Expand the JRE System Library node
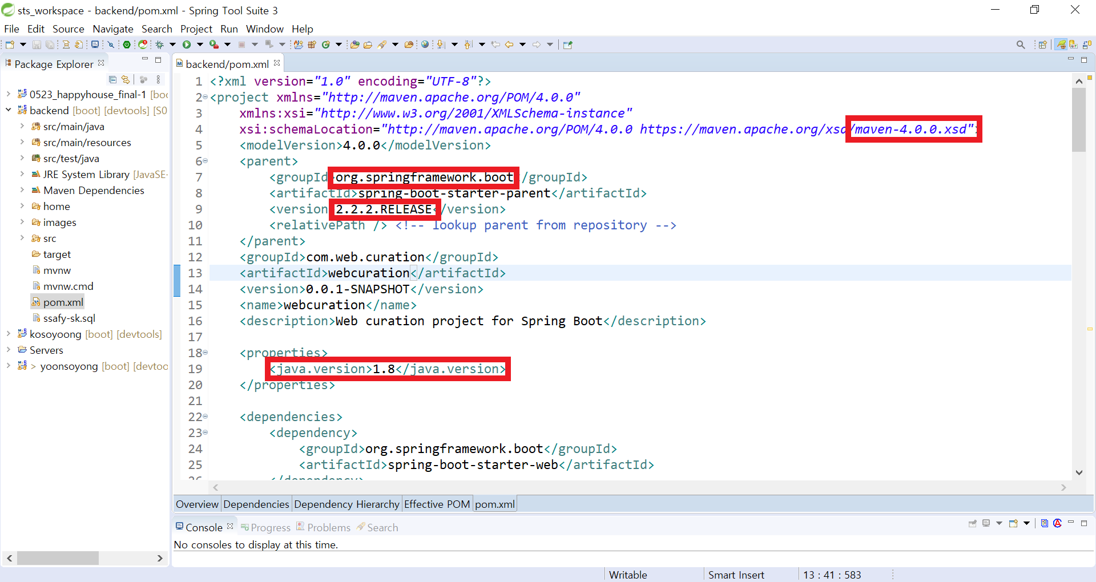 (x=22, y=174)
